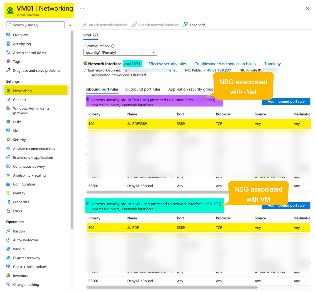Open the Change tracking icon
Viewport: 316px width, 292px height.
pos(8,284)
